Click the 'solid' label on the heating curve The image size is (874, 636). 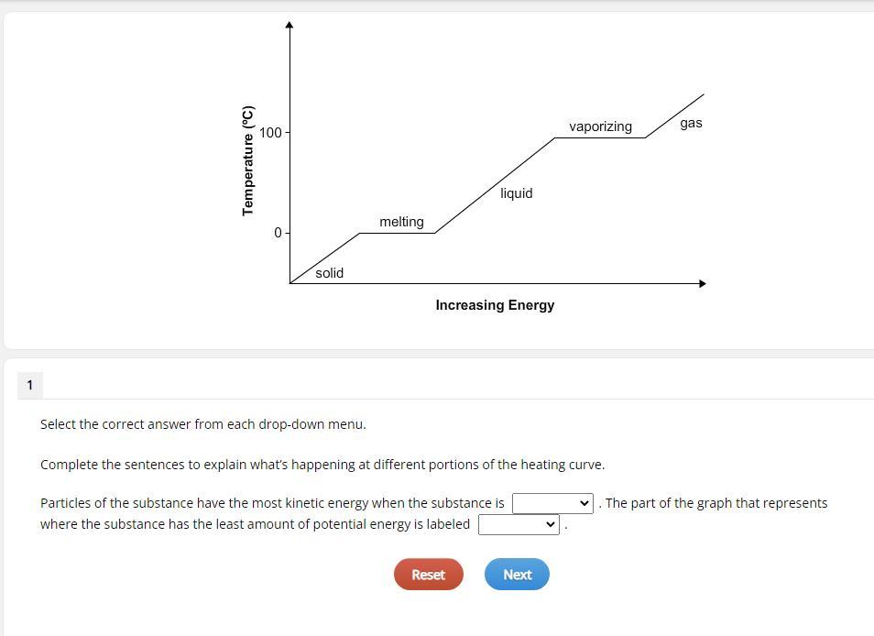click(x=330, y=273)
